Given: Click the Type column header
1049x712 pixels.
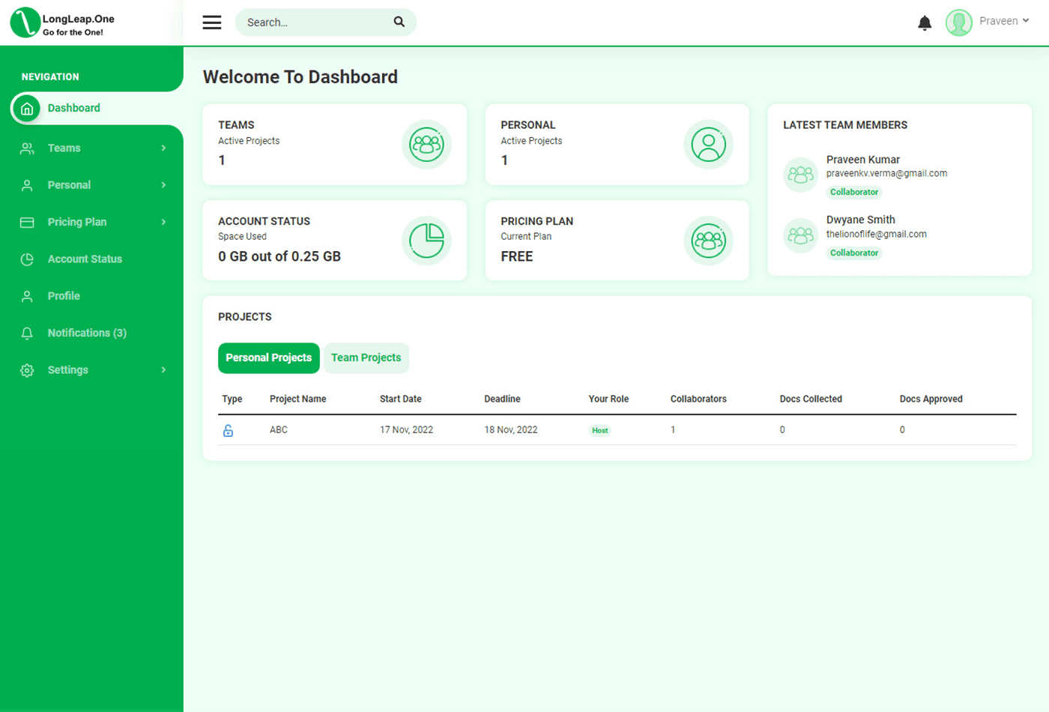Looking at the screenshot, I should 232,399.
